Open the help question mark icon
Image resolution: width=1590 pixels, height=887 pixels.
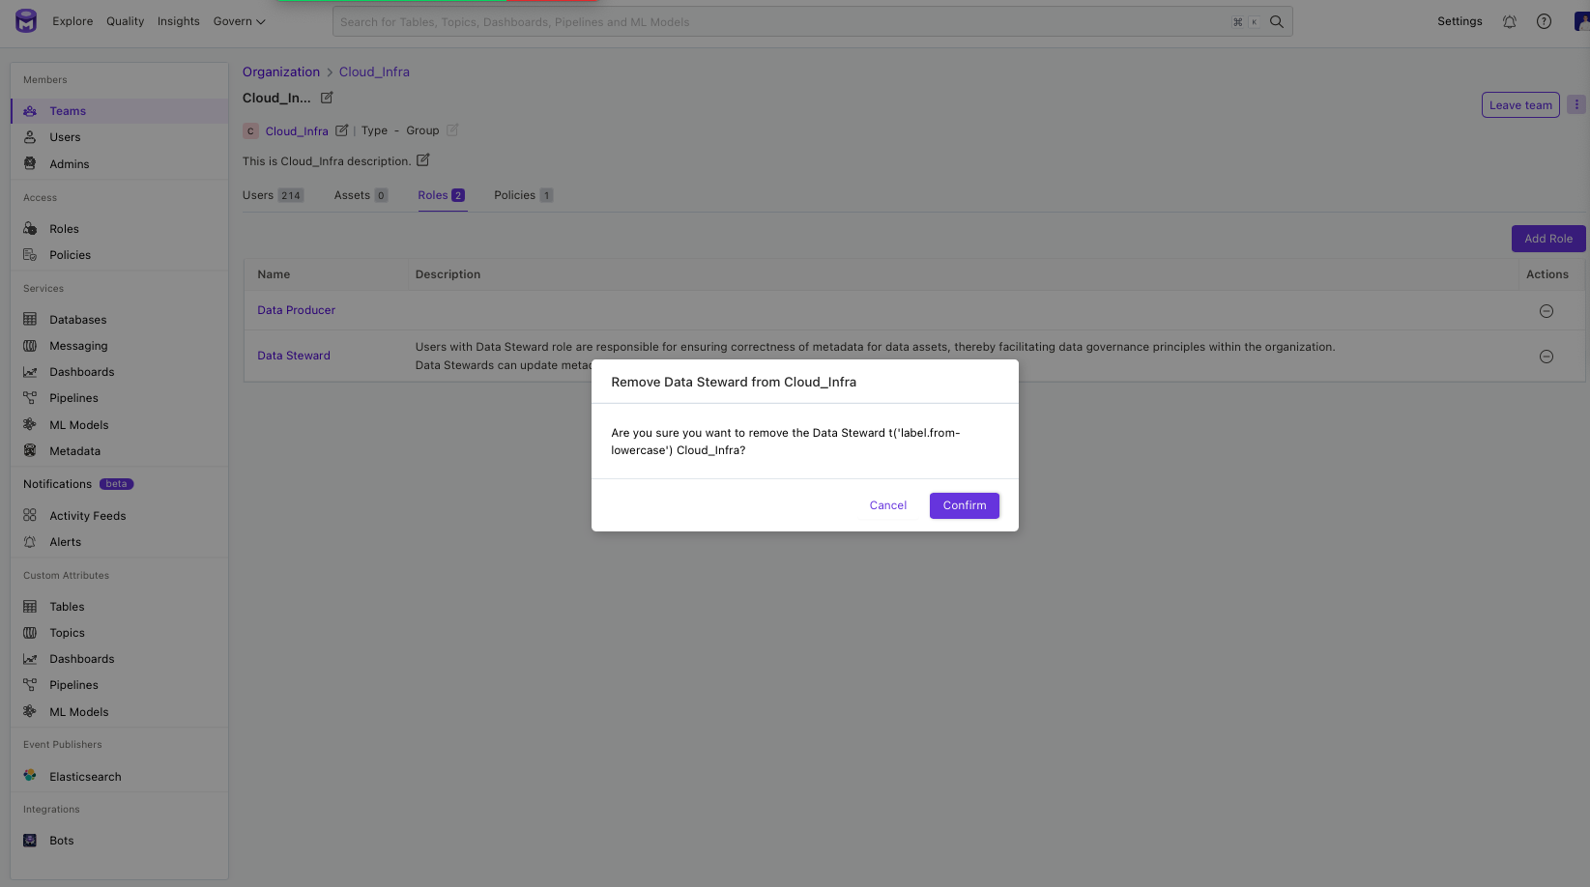[x=1544, y=21]
